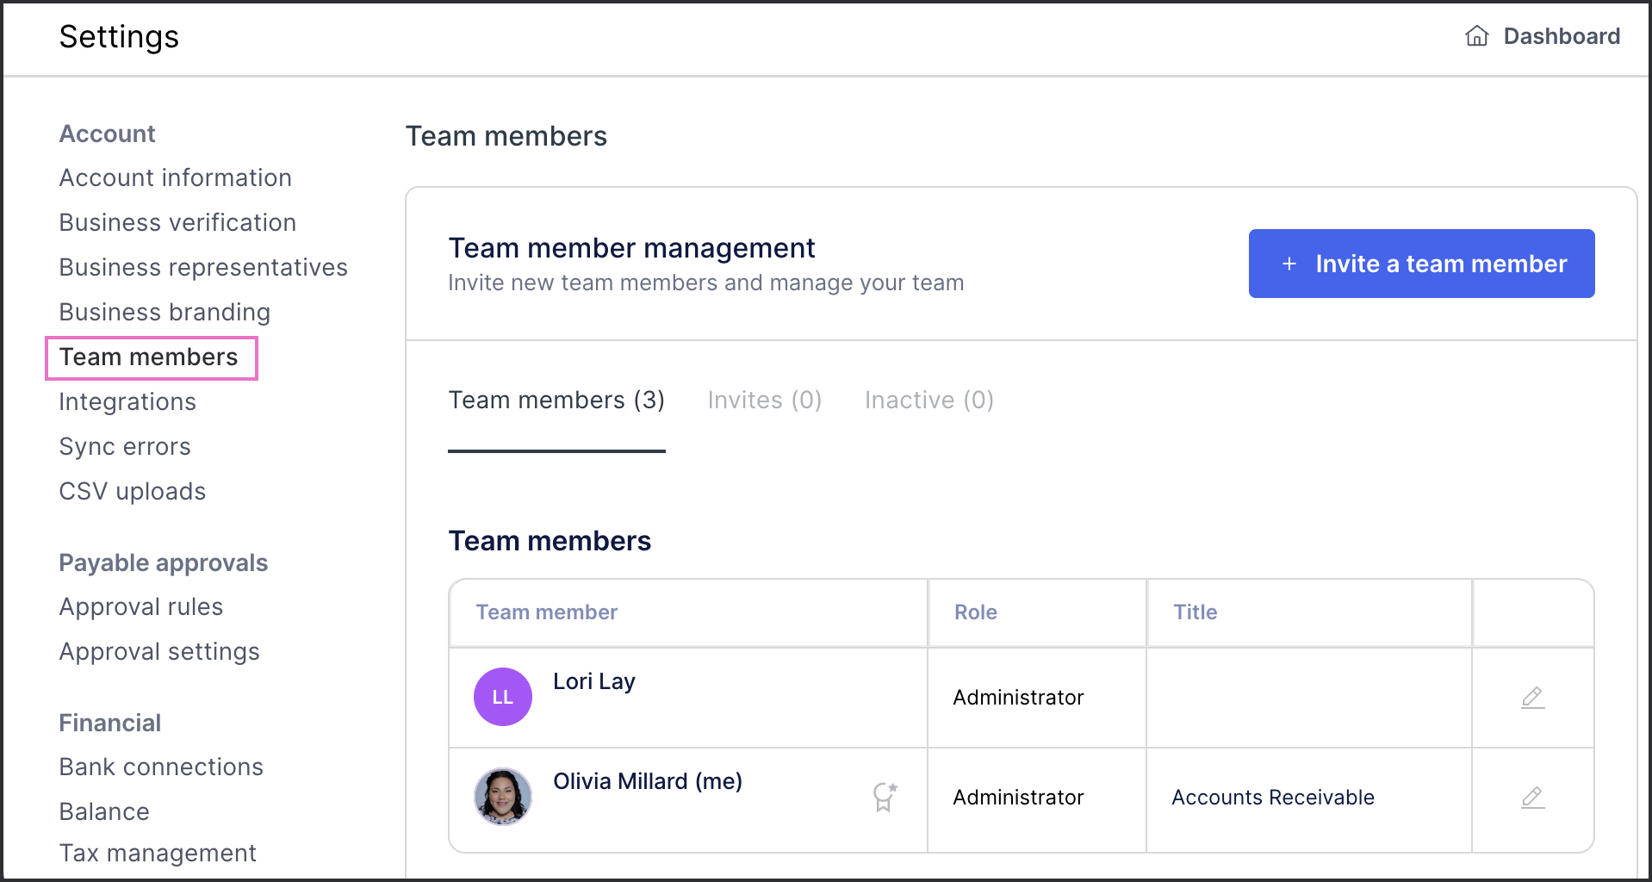Invite a team member

(1421, 264)
